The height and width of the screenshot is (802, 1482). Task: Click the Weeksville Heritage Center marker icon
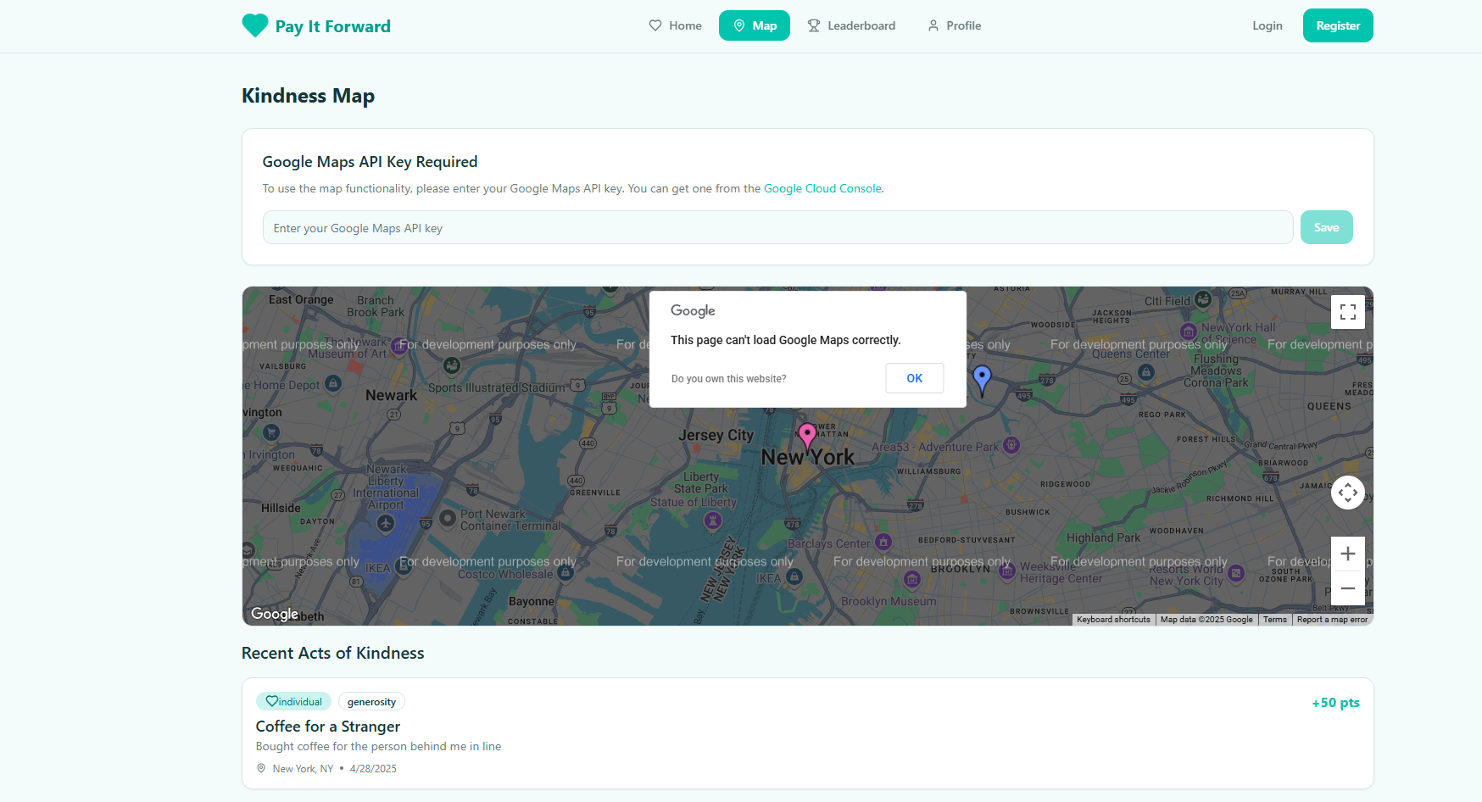(1007, 571)
